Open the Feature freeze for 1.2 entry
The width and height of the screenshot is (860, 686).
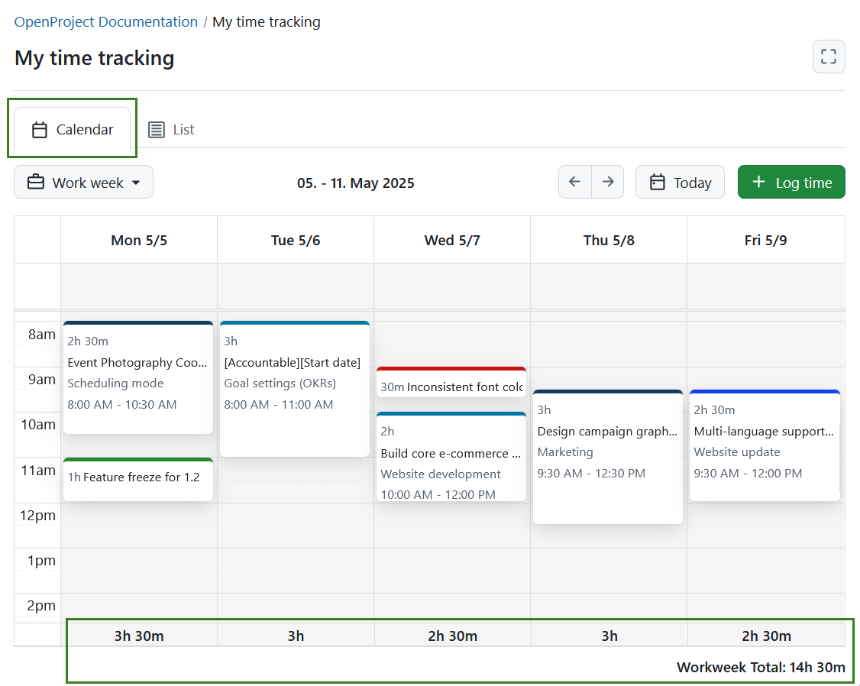[x=138, y=479]
